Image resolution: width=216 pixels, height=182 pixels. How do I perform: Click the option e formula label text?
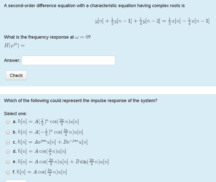(59, 162)
